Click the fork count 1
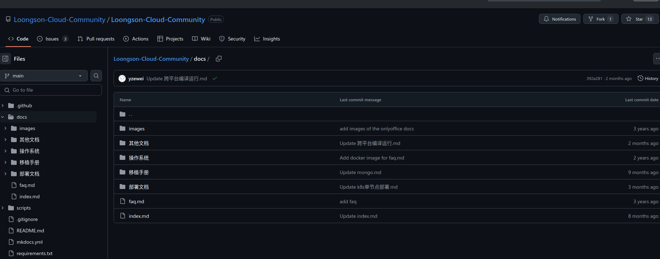 tap(610, 19)
